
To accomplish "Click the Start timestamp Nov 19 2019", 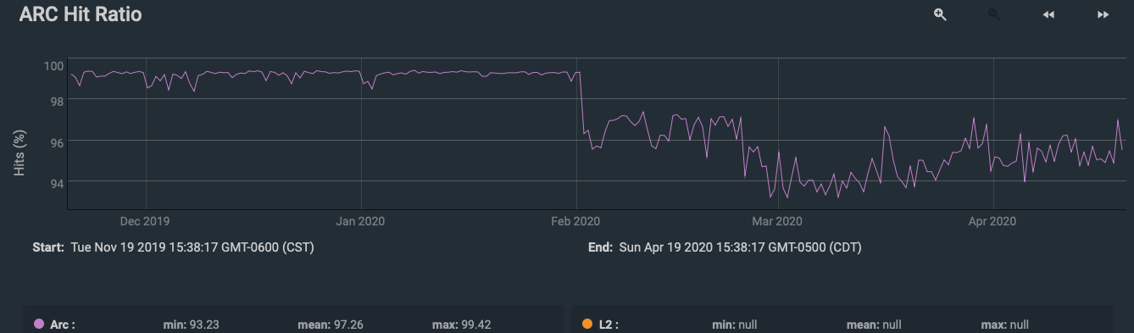I will (193, 247).
